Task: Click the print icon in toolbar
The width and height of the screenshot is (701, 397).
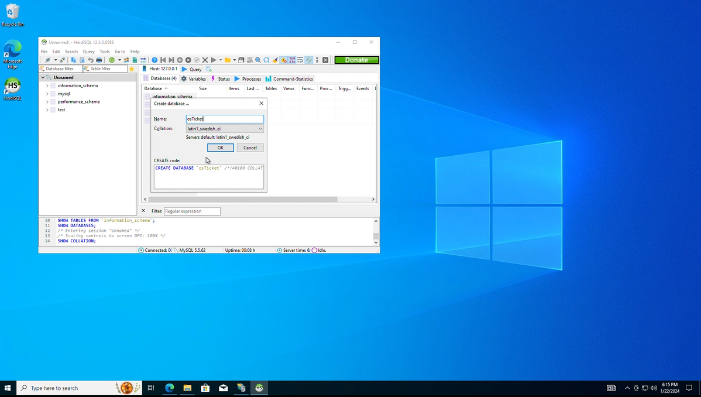Action: coord(99,60)
